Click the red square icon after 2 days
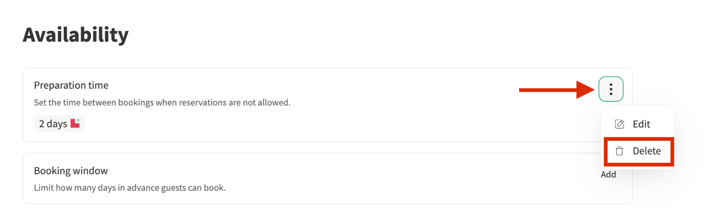Screen dimensions: 706x211 click(75, 123)
